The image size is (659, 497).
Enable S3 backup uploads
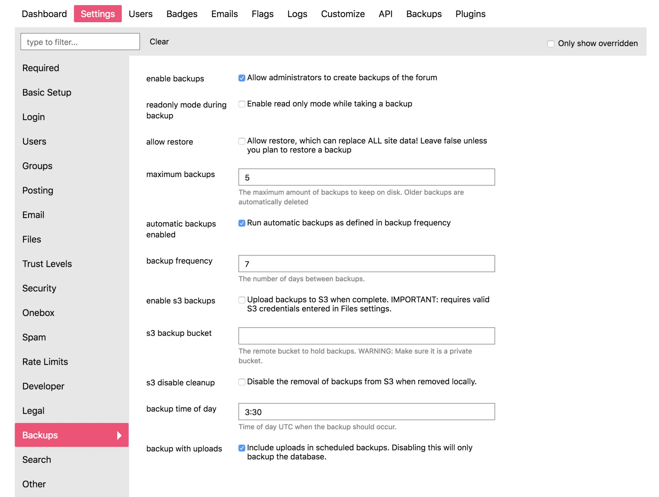coord(241,300)
